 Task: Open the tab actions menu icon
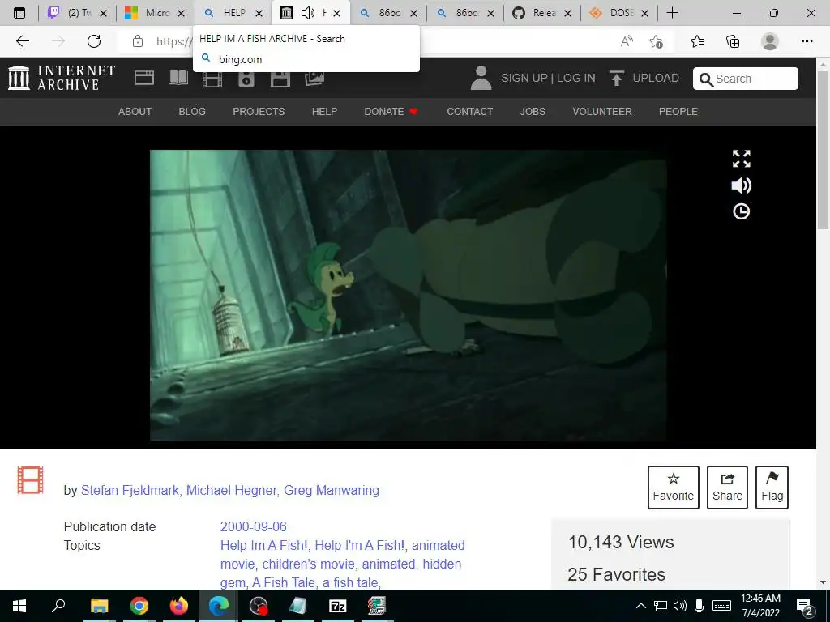[x=19, y=13]
